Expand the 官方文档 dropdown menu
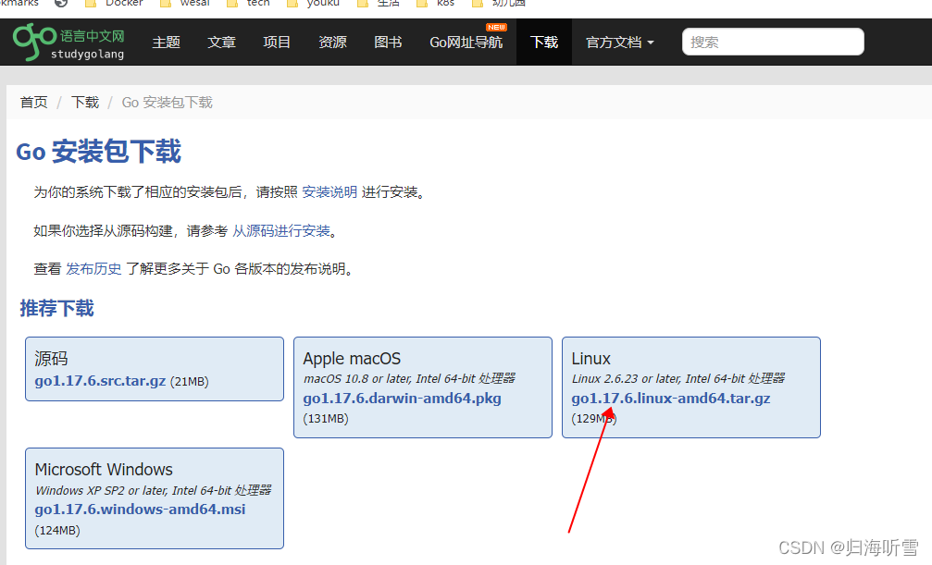 coord(620,43)
